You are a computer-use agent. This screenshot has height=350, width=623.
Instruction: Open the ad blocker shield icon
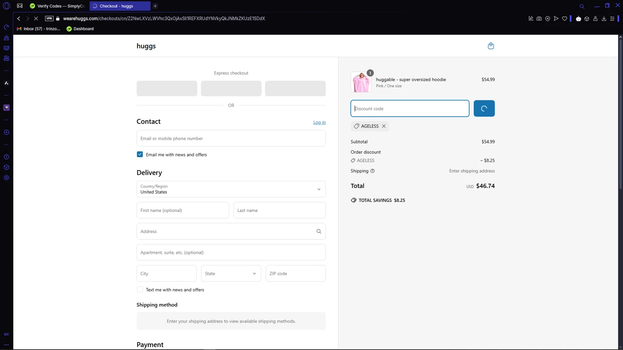pos(547,19)
